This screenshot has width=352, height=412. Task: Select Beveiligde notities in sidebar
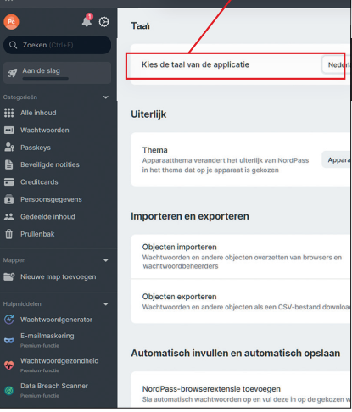click(50, 164)
